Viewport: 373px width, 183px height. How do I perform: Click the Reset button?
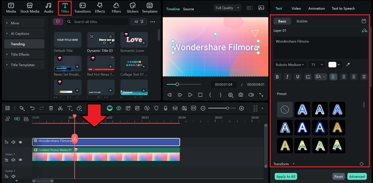[338, 176]
